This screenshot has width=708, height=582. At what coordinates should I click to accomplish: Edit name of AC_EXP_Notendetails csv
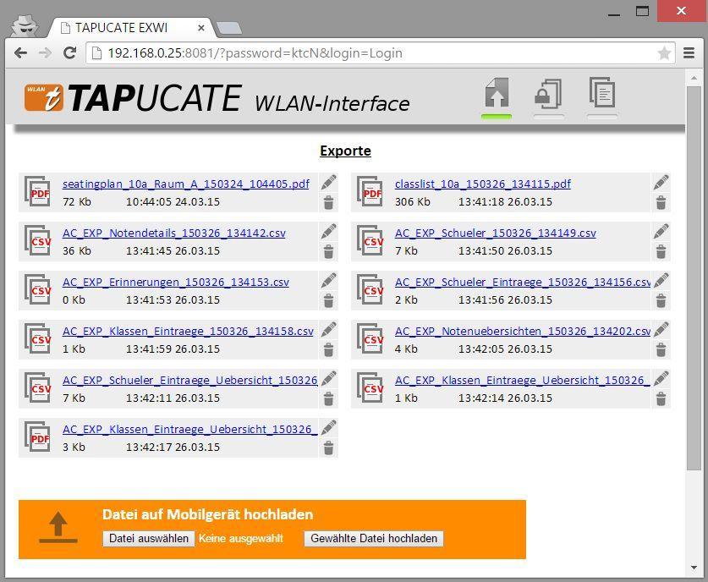pyautogui.click(x=328, y=232)
